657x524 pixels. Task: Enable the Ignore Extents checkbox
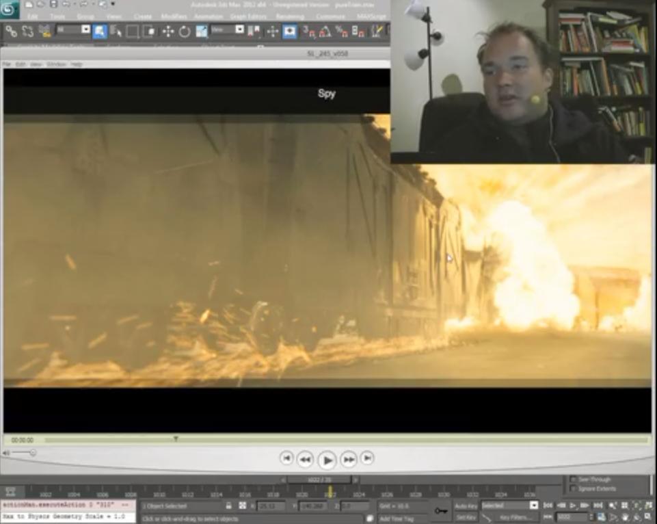coord(573,488)
